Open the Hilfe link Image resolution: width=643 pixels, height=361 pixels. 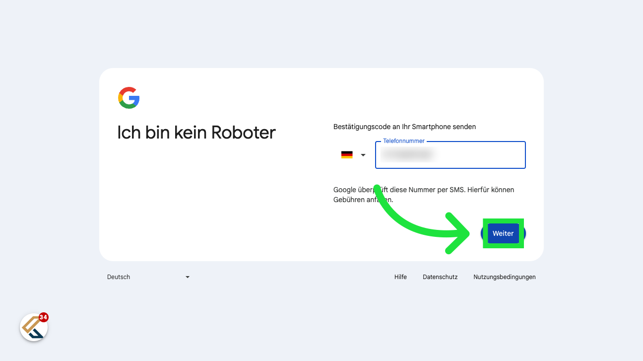pyautogui.click(x=400, y=277)
